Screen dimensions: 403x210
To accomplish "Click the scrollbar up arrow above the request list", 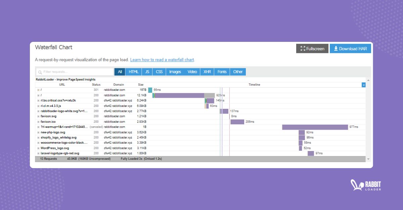I will (x=368, y=80).
